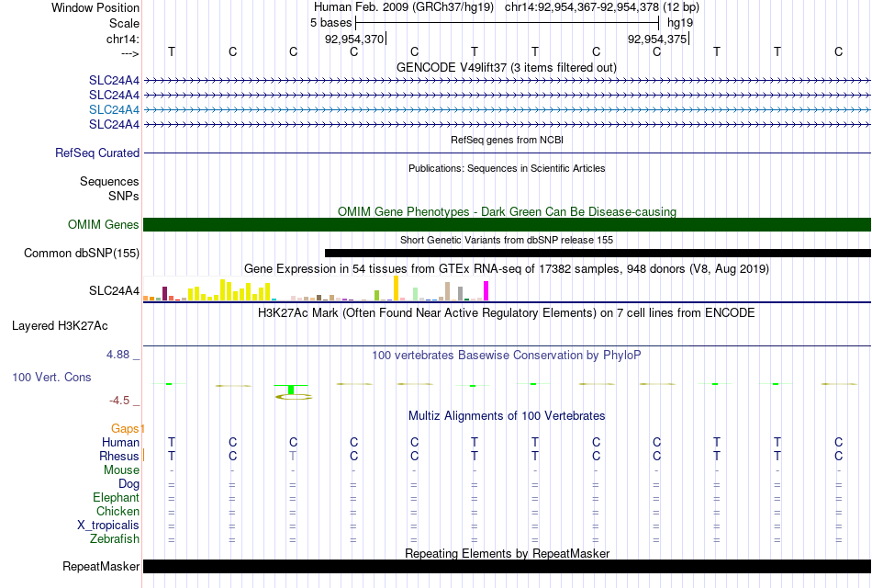Click the Gaps label in Multiz alignment
The width and height of the screenshot is (872, 588).
pyautogui.click(x=125, y=428)
